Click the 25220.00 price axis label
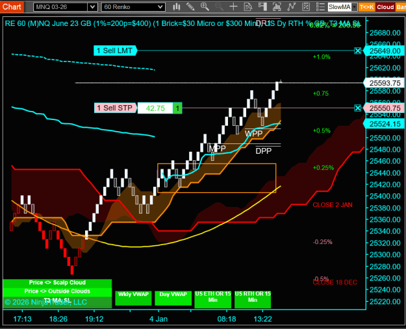This screenshot has width=406, height=329. (385, 302)
